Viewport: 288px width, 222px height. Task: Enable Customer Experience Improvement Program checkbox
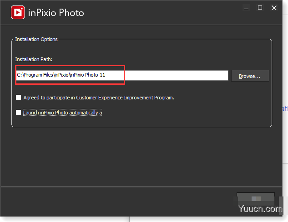18,98
